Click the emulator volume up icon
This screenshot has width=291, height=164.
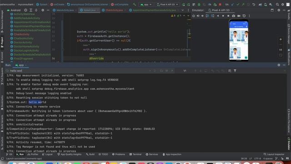coord(198,16)
